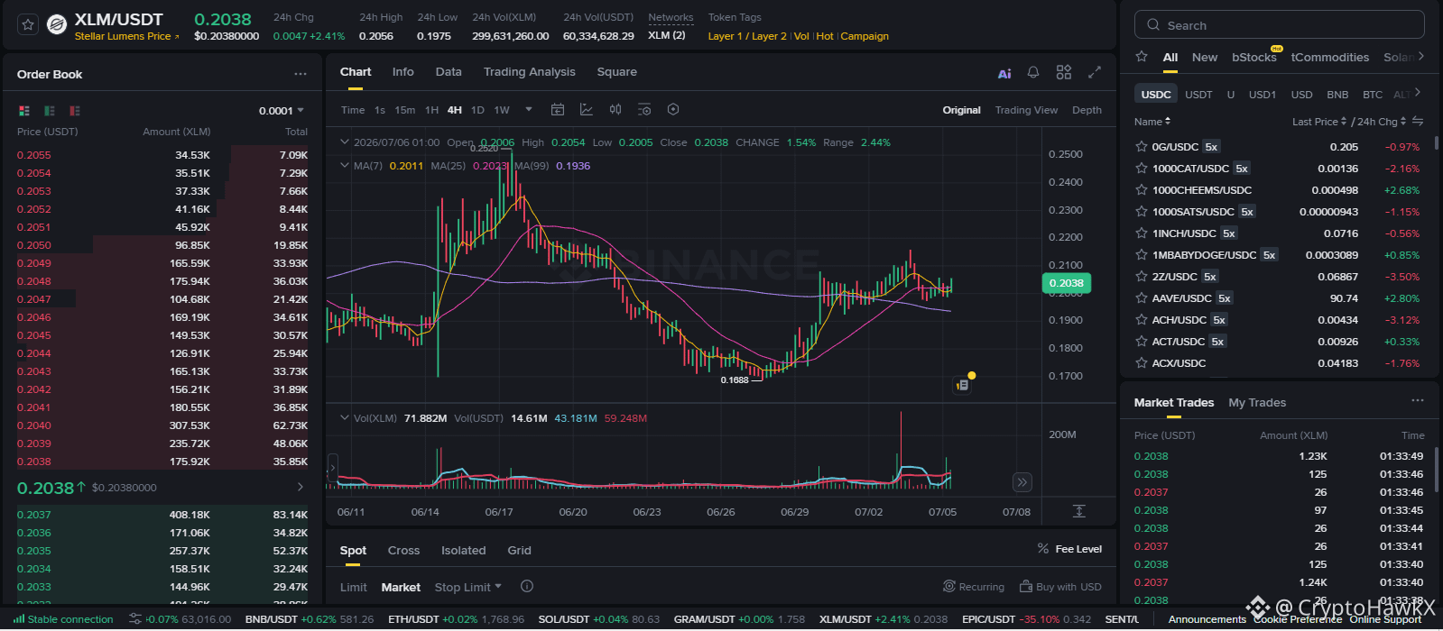Click the search magnifier icon
1443x631 pixels.
tap(1153, 25)
